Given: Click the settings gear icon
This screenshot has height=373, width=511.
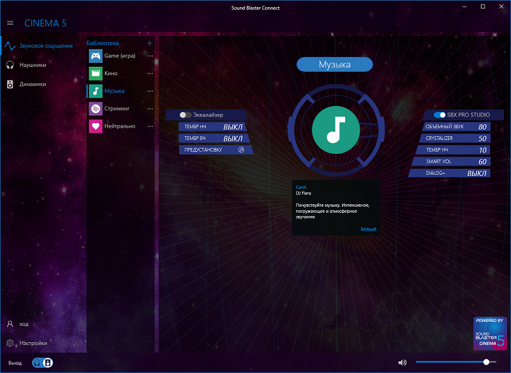Looking at the screenshot, I should click(x=10, y=343).
